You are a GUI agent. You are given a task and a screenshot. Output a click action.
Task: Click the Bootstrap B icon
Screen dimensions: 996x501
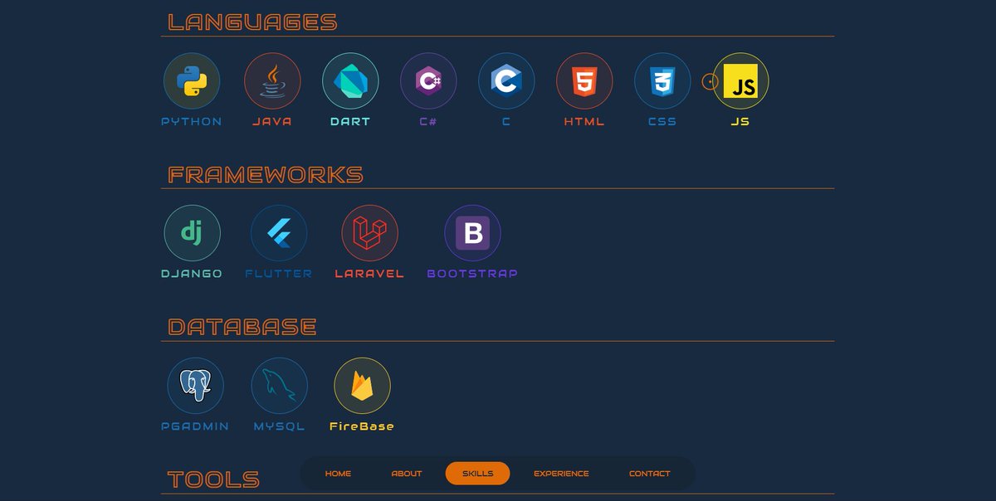[472, 233]
